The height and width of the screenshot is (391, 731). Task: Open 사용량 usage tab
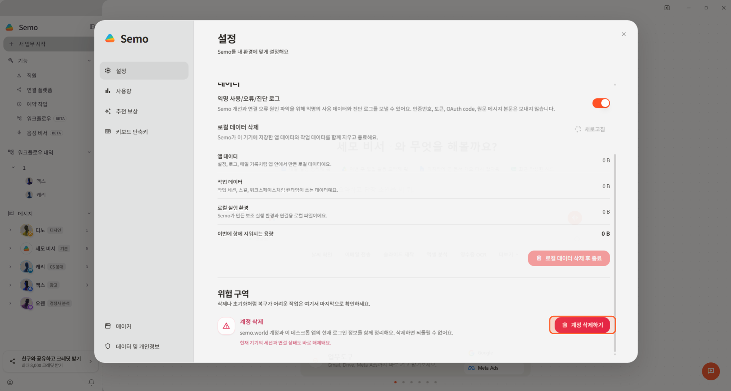(x=144, y=91)
